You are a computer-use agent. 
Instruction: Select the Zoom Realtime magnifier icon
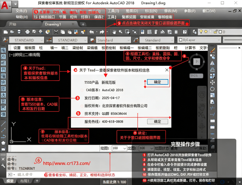[121, 32]
